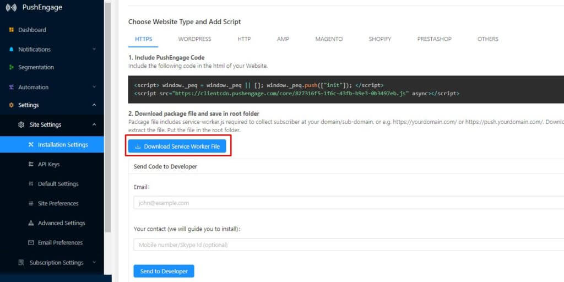Expand the Subscription Settings chevron
This screenshot has height=282, width=564.
[94, 263]
